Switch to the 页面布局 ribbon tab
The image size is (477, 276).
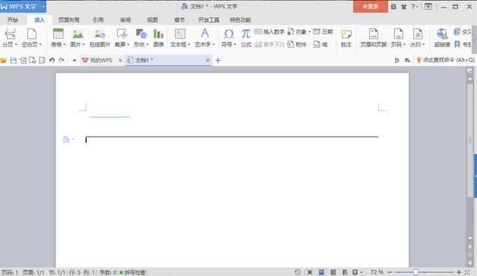69,20
